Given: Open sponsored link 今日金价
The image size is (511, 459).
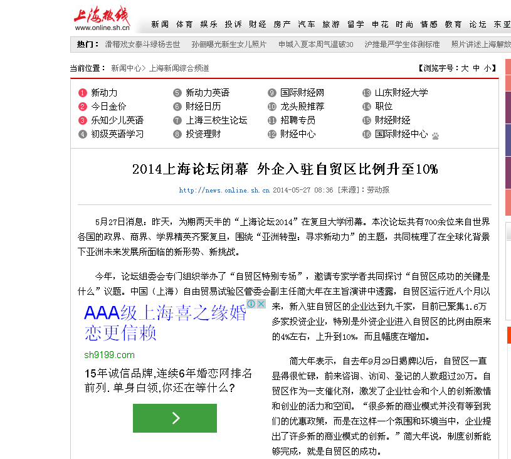Looking at the screenshot, I should 108,107.
